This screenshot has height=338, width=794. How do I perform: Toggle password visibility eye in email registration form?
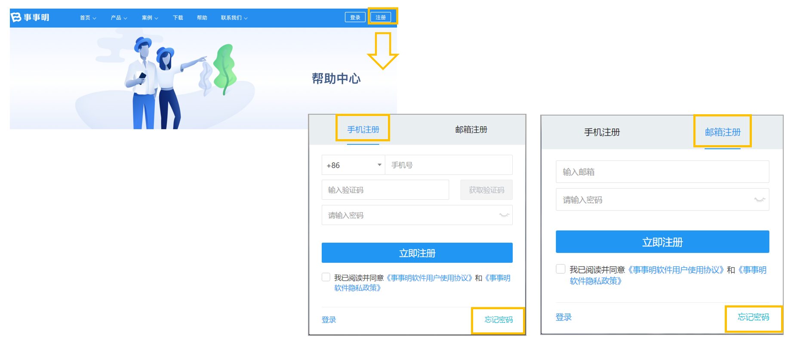(760, 200)
